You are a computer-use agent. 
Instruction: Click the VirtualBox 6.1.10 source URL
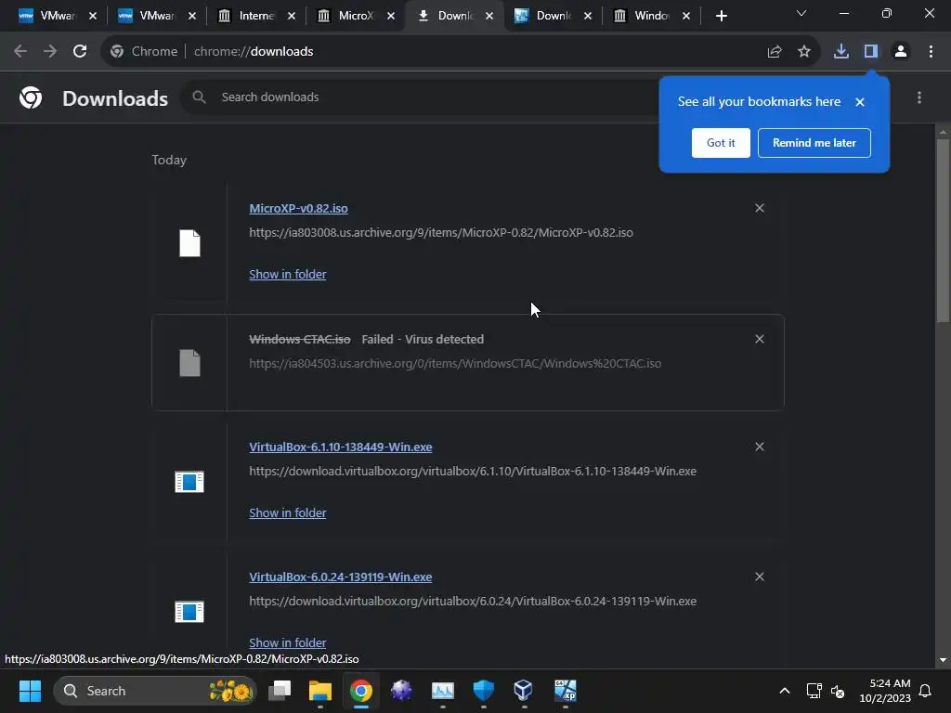[x=473, y=471]
